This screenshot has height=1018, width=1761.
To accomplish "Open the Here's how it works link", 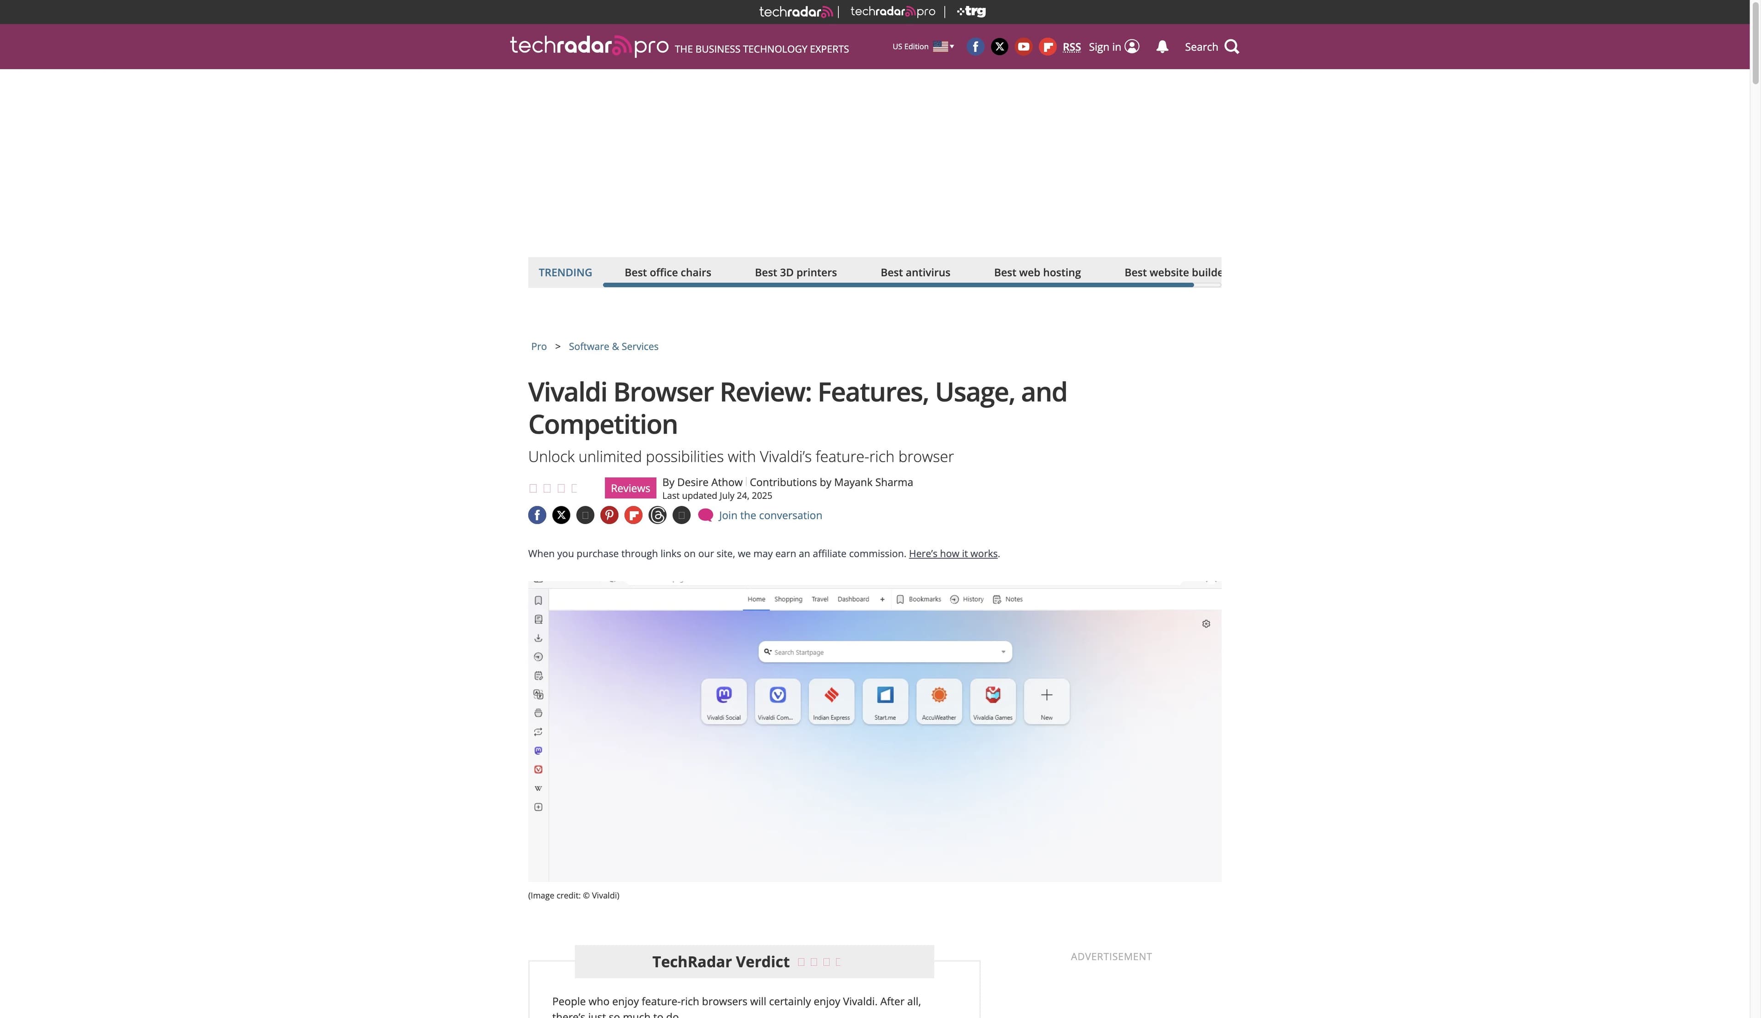I will pos(953,553).
